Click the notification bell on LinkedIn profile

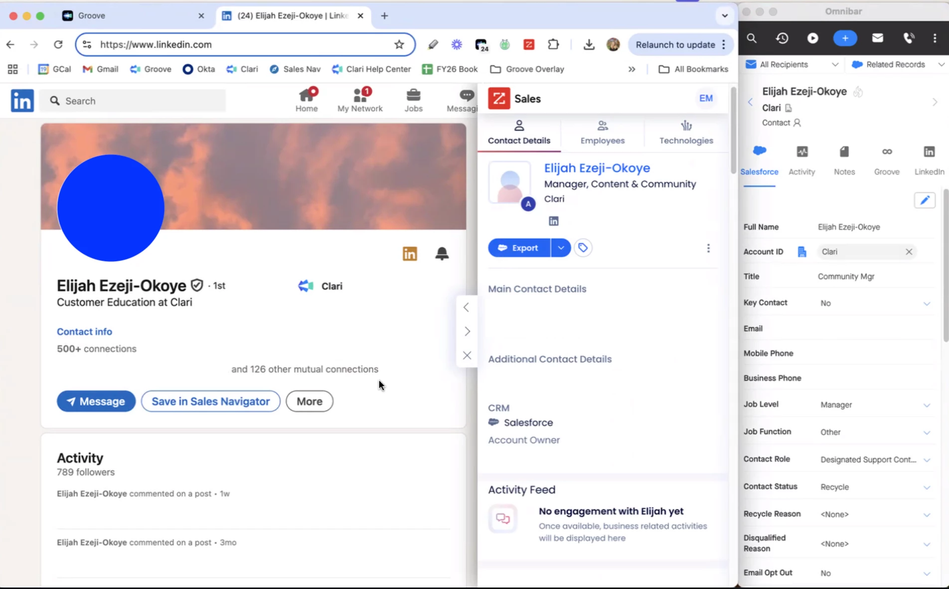pyautogui.click(x=442, y=254)
